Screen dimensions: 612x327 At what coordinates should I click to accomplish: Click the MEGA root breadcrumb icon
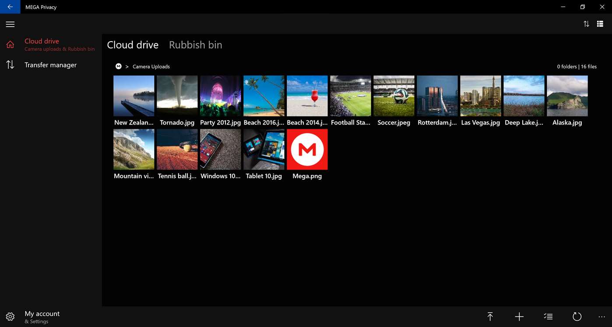(x=118, y=66)
